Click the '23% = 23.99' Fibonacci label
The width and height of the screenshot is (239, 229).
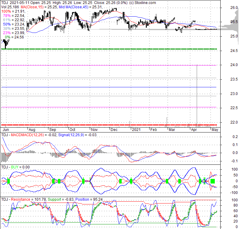click(14, 33)
